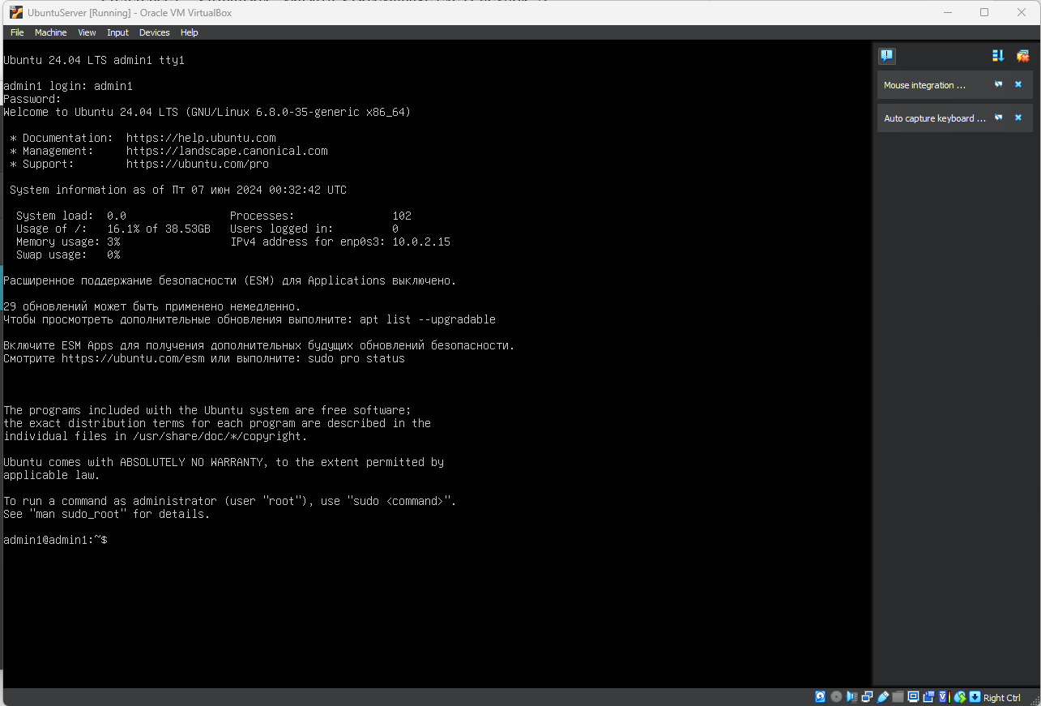Click the don't-show-again icon for Mouse integration
The width and height of the screenshot is (1041, 706).
pyautogui.click(x=998, y=84)
